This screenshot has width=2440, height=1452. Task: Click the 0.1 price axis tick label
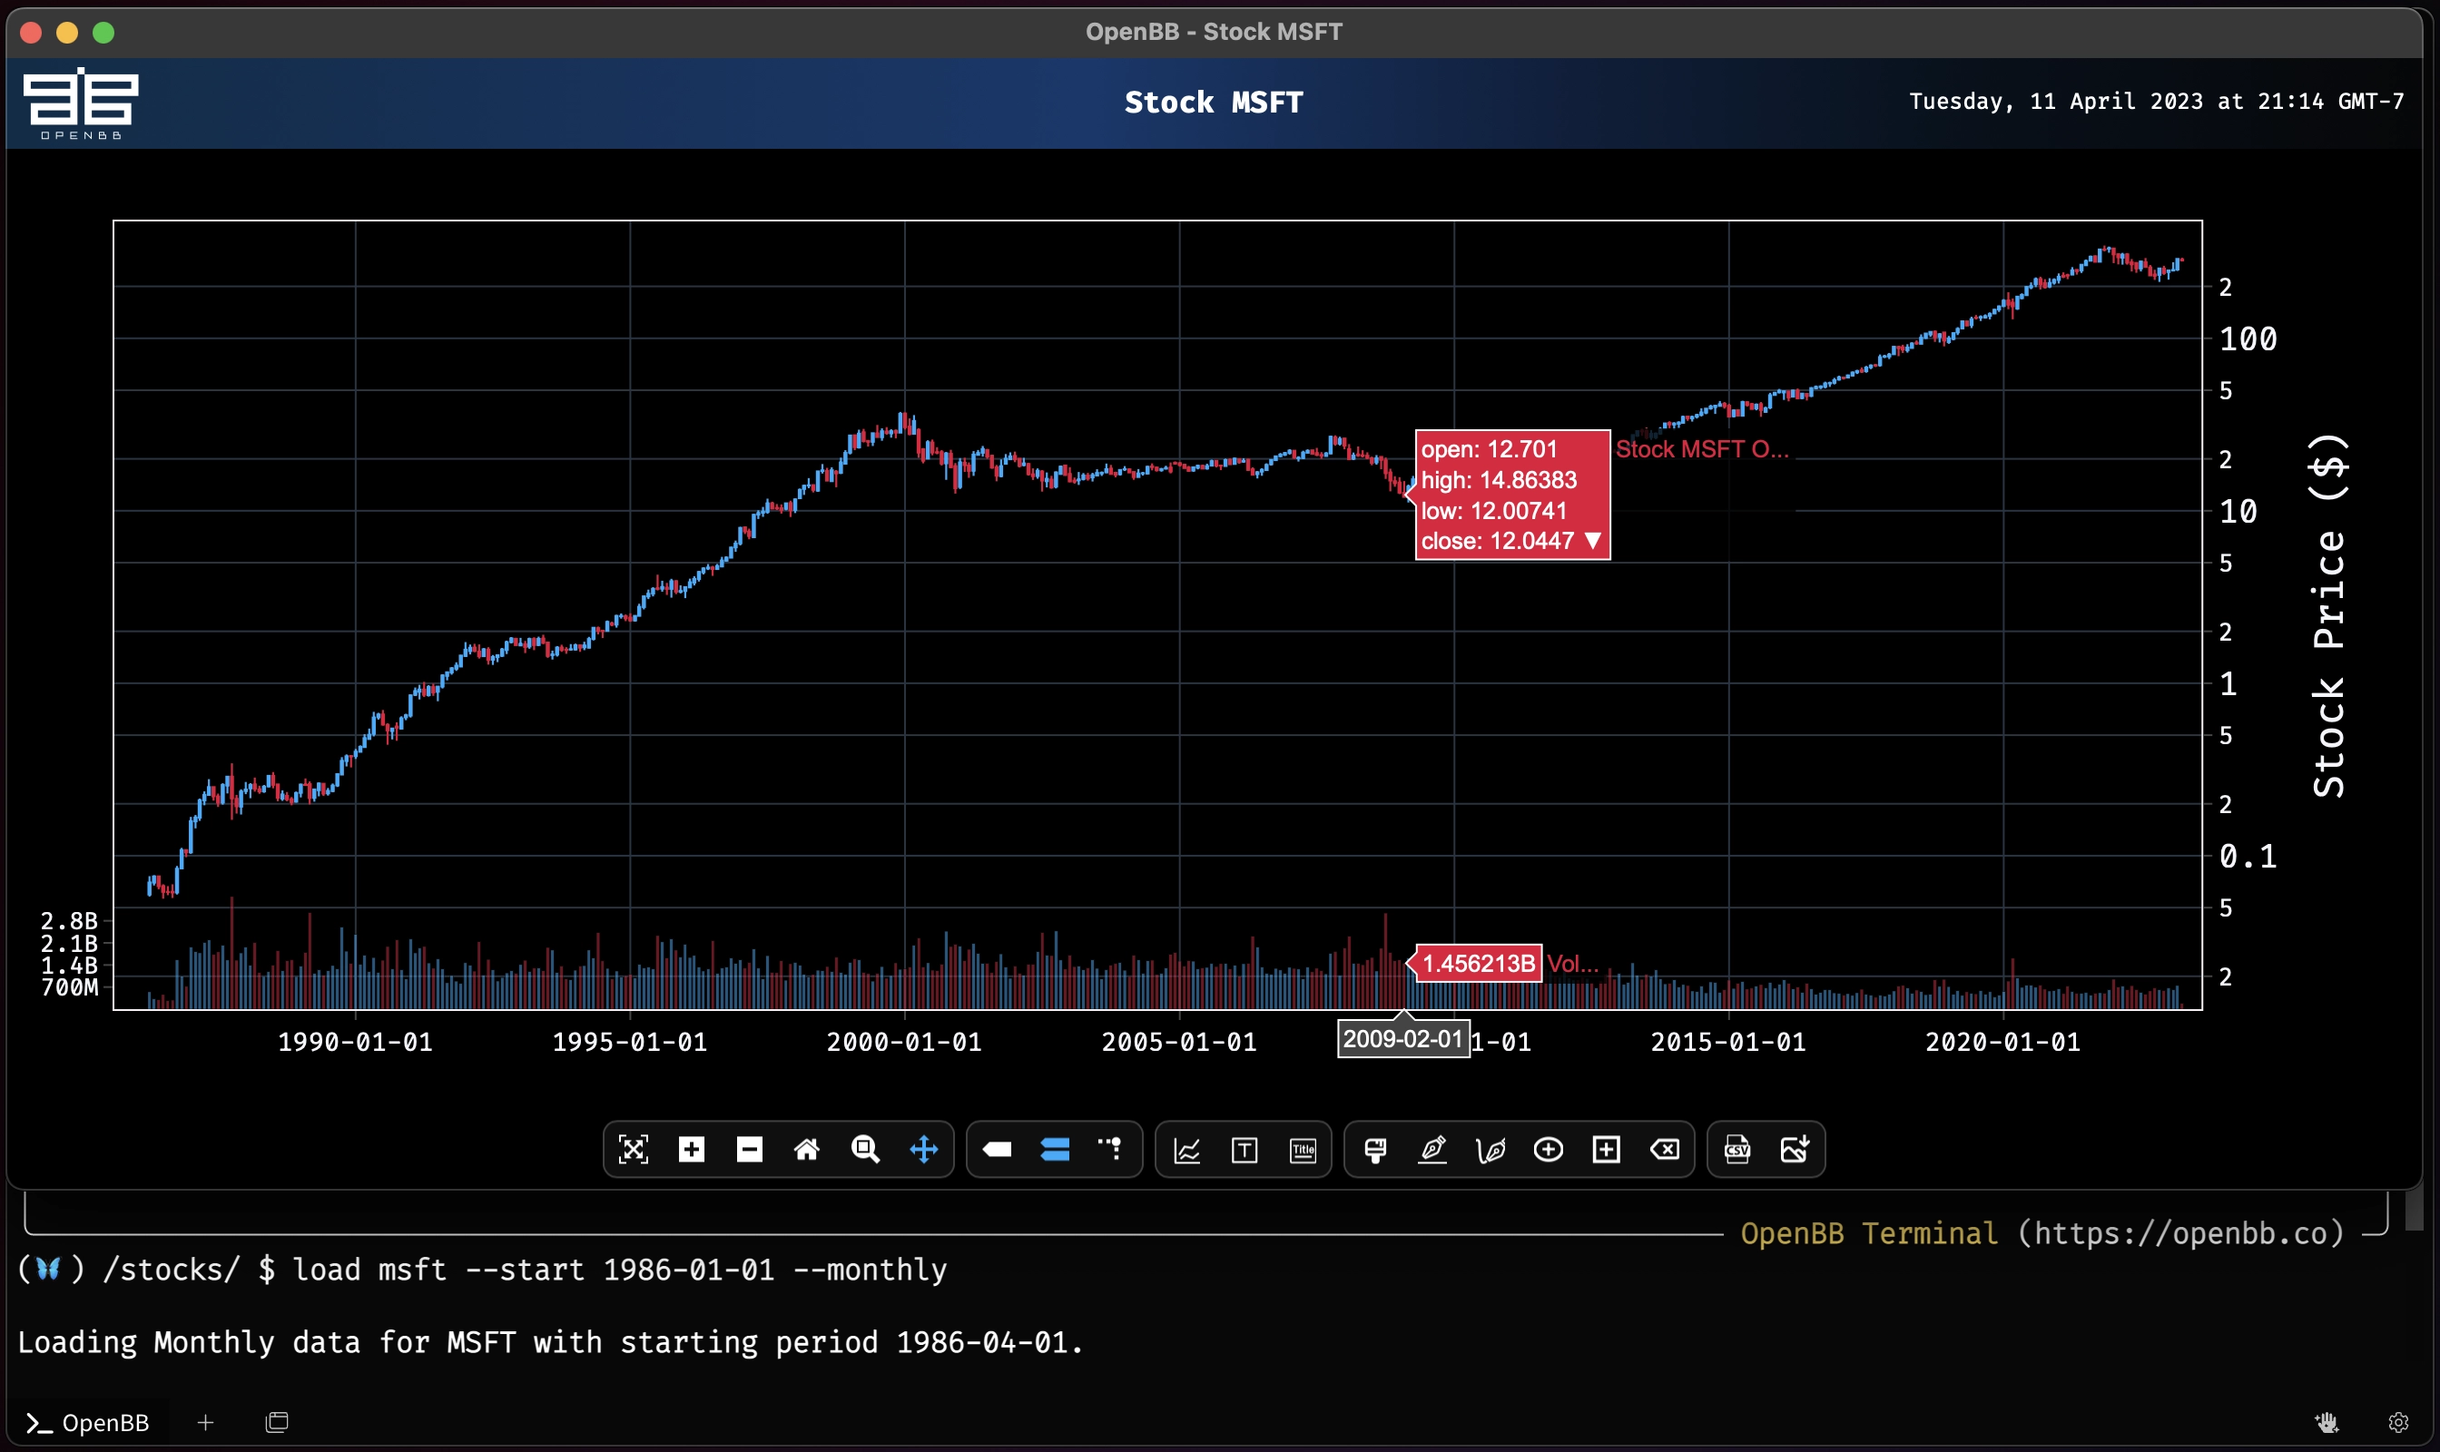[2248, 856]
